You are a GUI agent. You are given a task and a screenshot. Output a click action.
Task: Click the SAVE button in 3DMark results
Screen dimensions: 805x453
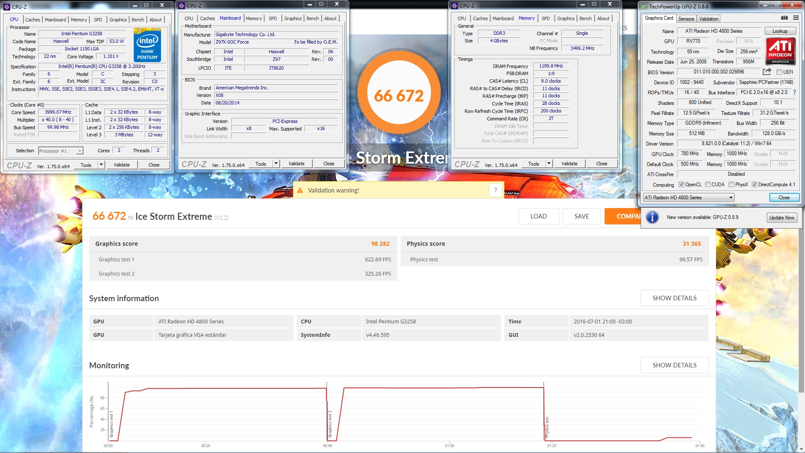[582, 216]
